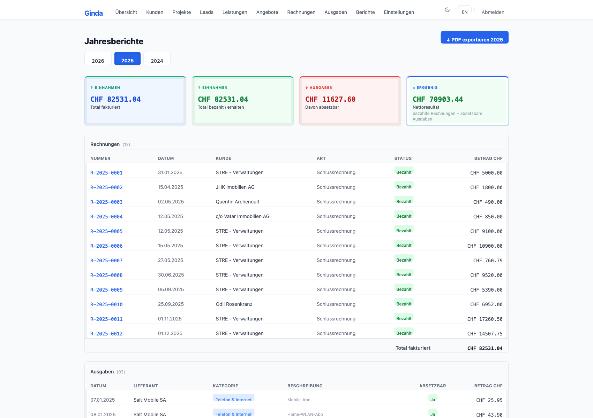Click the Betrag CHF invoices column header
593x418 pixels.
[488, 158]
